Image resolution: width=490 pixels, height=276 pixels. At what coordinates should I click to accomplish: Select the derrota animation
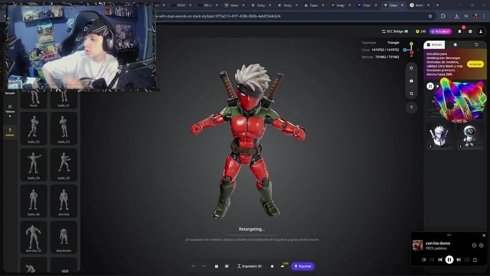click(64, 201)
